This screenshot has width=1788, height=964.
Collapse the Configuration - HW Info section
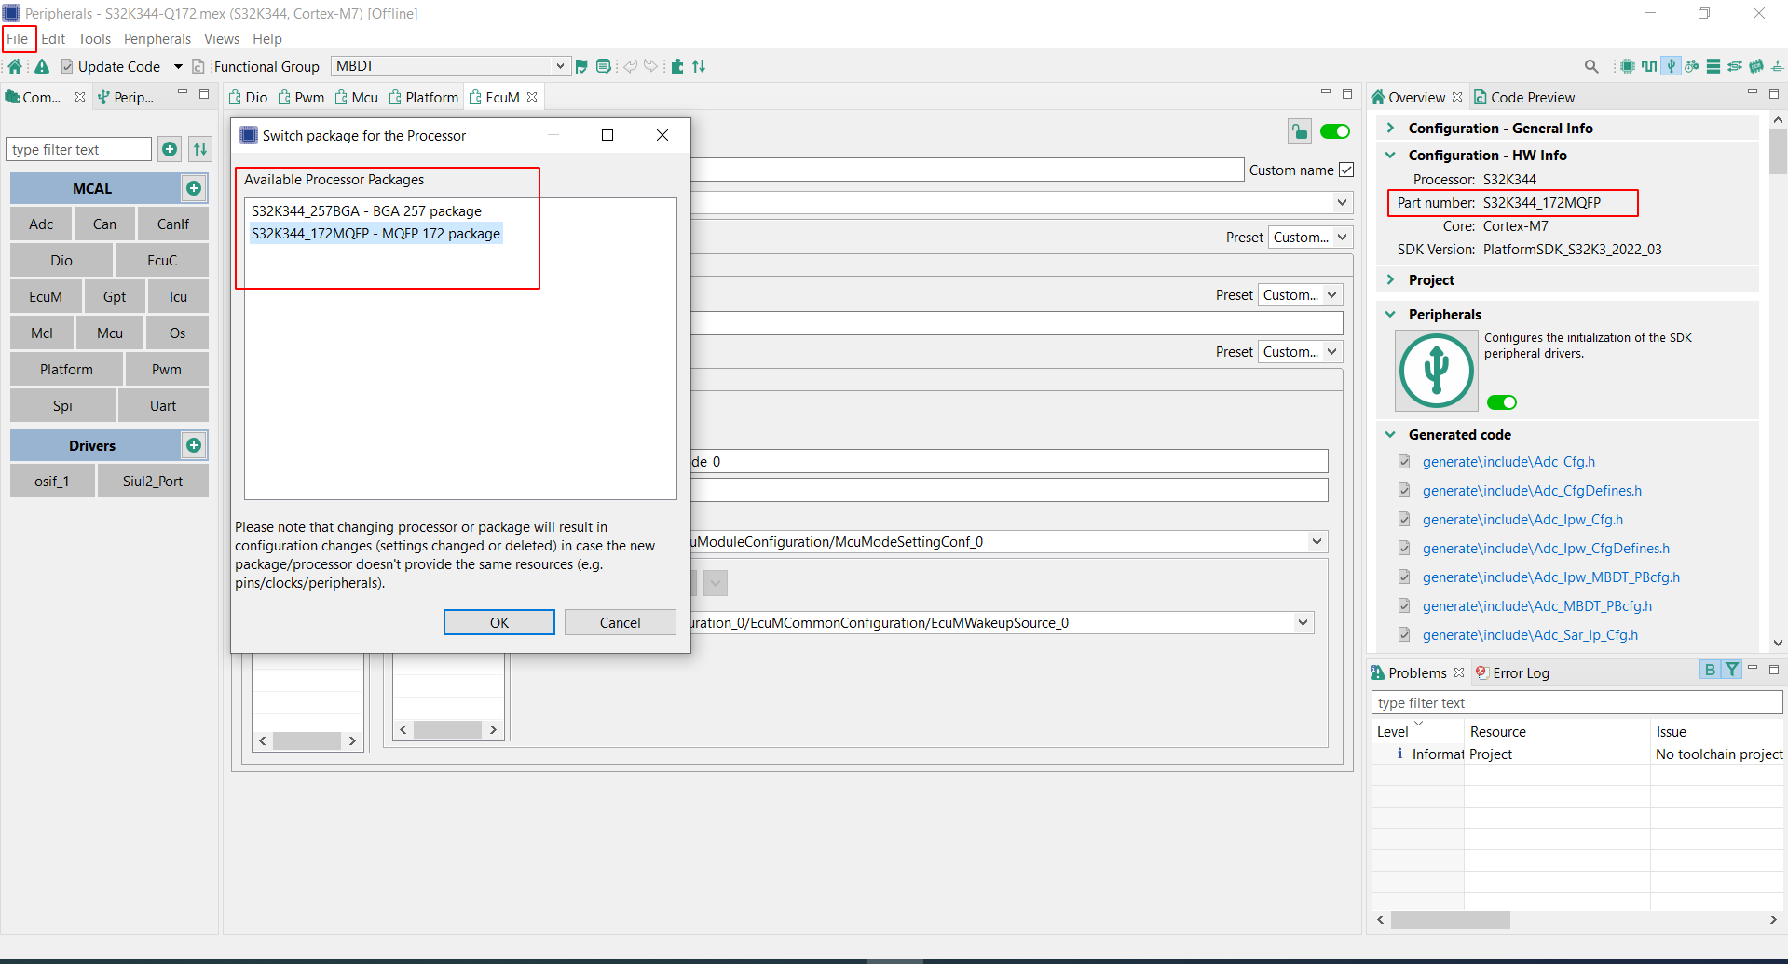[x=1391, y=155]
